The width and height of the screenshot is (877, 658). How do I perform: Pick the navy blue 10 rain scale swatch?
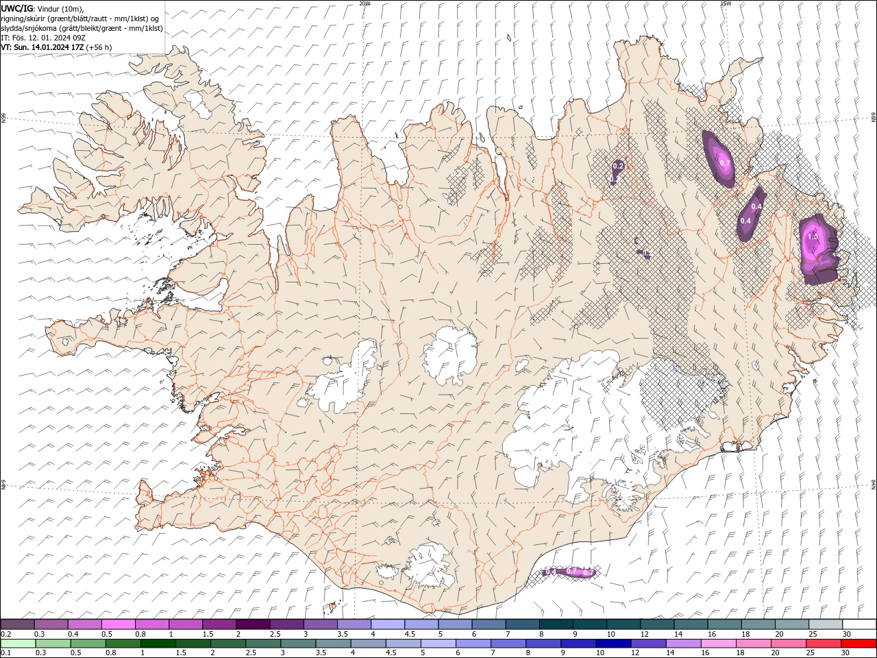(613, 644)
